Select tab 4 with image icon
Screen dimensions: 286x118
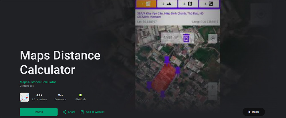point(209,4)
